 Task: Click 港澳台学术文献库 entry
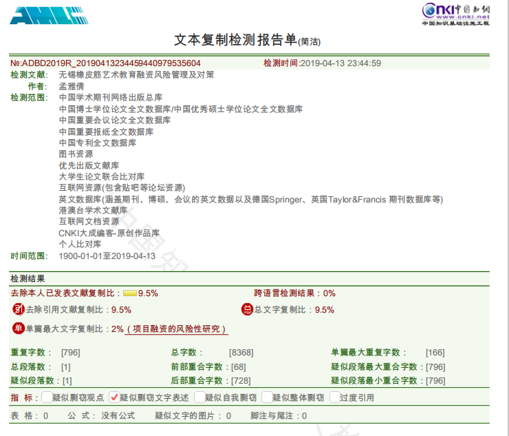(93, 210)
